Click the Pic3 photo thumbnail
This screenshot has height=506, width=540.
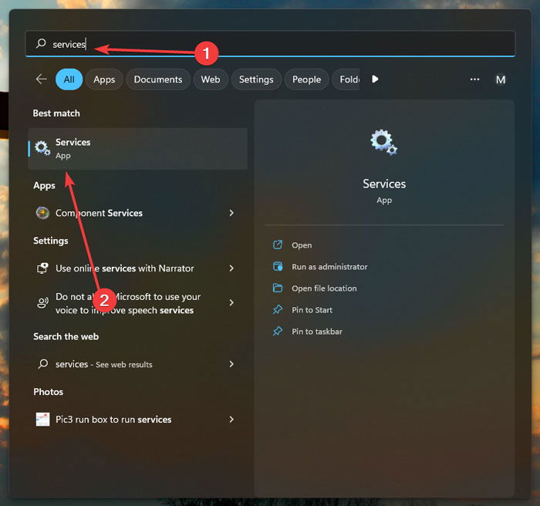point(42,419)
